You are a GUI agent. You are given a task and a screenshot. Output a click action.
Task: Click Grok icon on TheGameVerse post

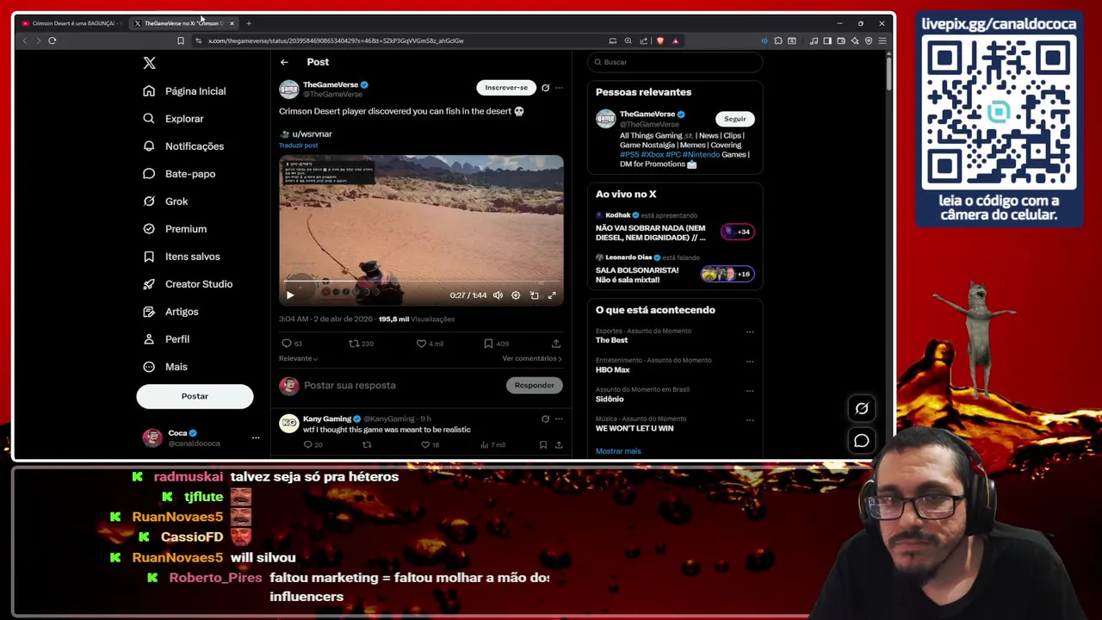pyautogui.click(x=545, y=87)
